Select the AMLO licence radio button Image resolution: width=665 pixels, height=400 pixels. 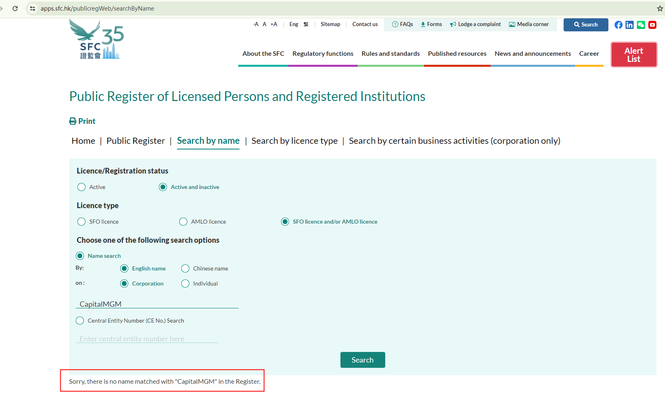[x=183, y=222]
